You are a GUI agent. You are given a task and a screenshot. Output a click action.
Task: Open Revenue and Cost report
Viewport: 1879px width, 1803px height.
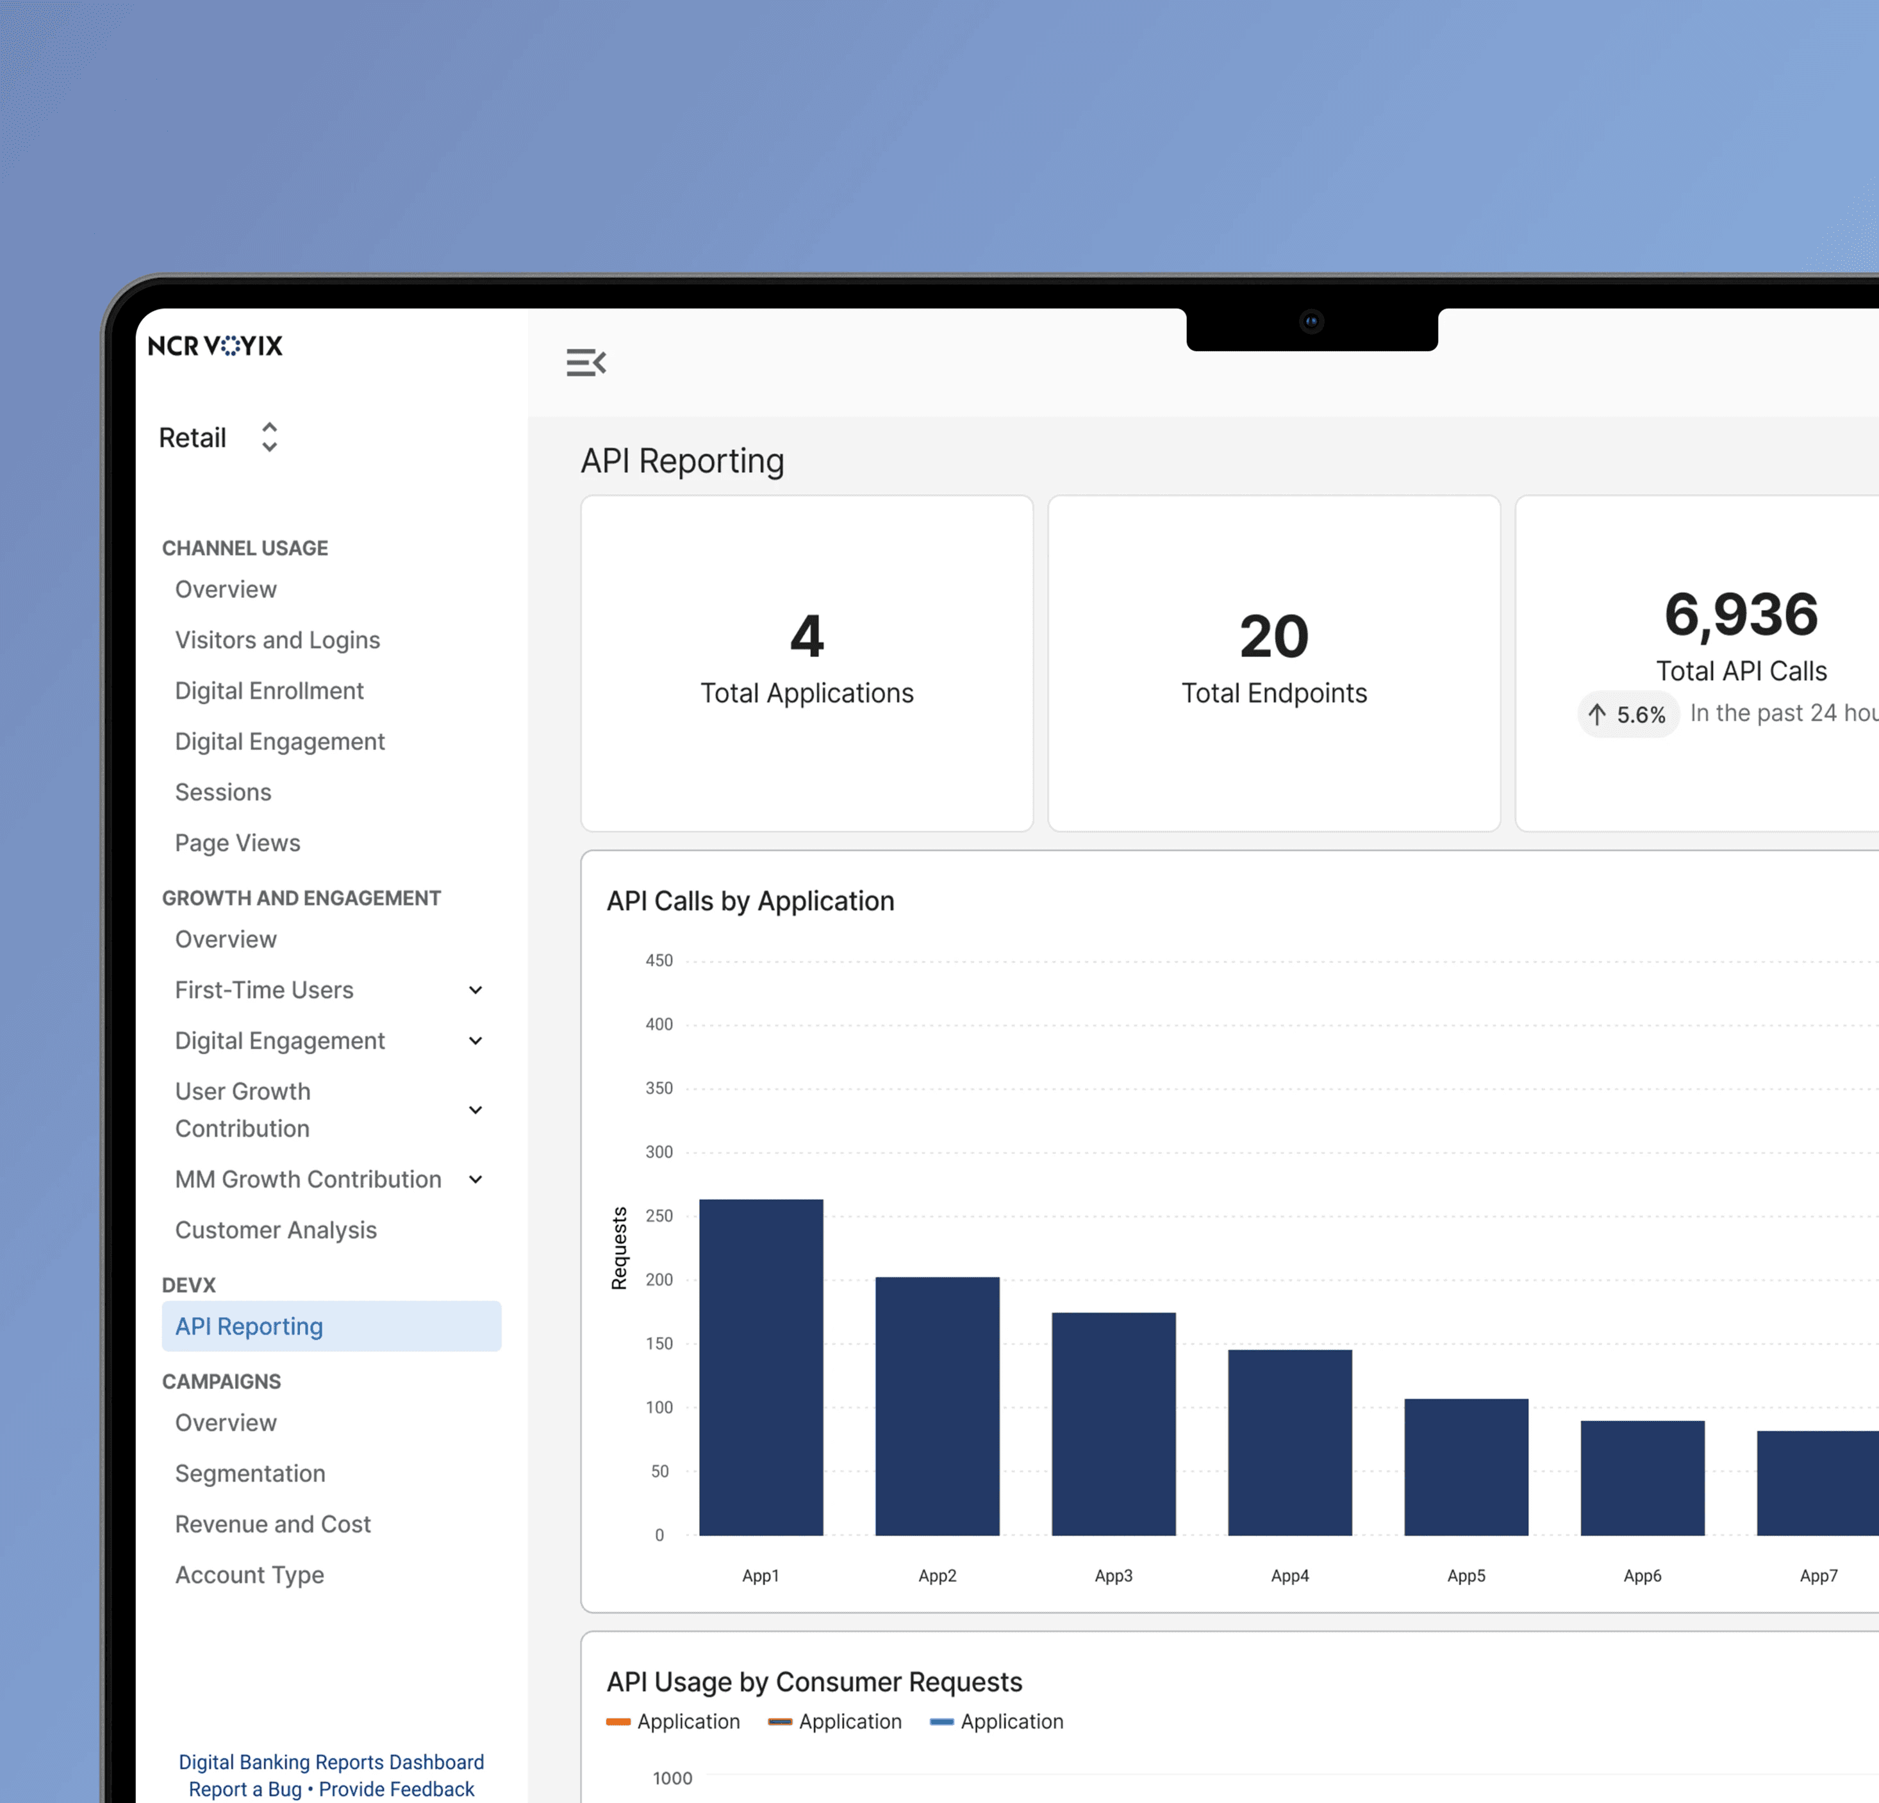272,1524
